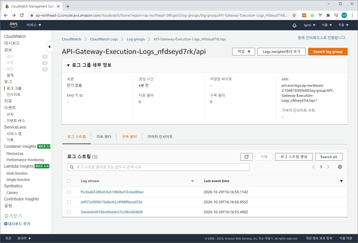Switch to the 지표 필터 tab
This screenshot has width=358, height=243.
click(x=104, y=137)
